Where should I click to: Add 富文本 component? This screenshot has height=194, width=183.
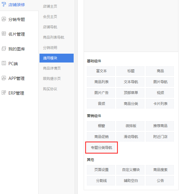101,71
